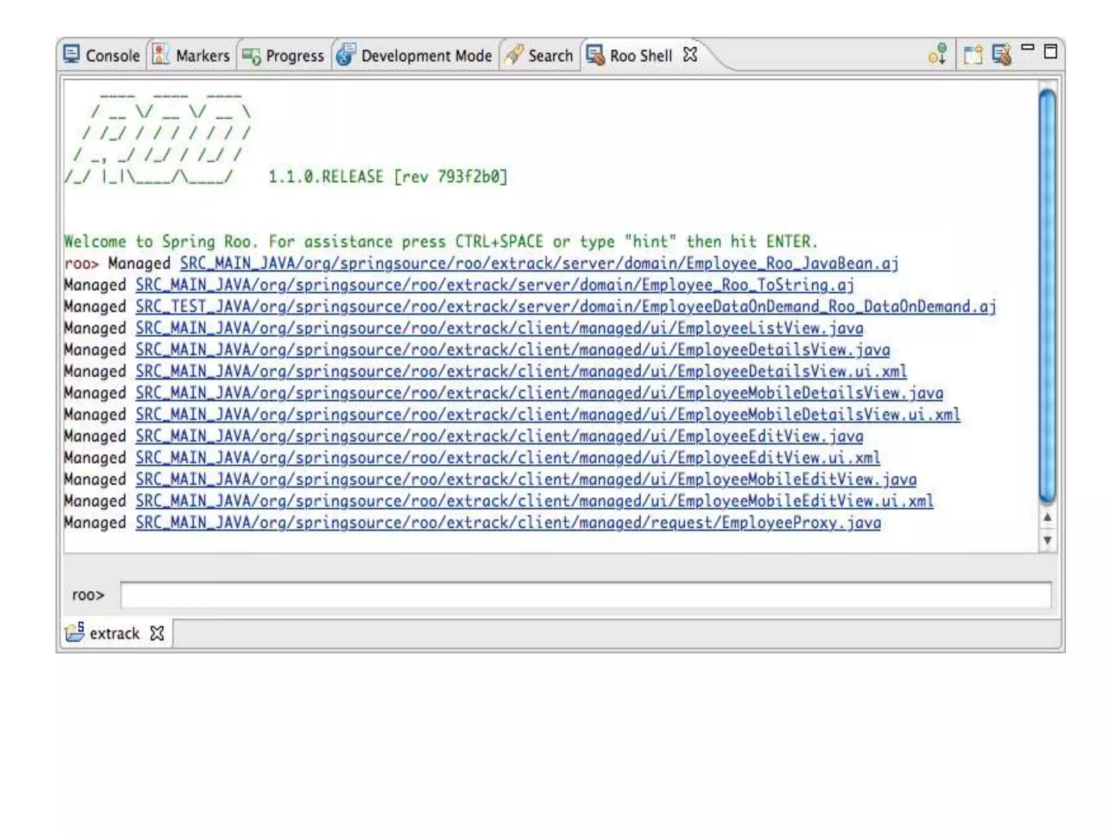Click the Console monitor icon

coord(72,54)
